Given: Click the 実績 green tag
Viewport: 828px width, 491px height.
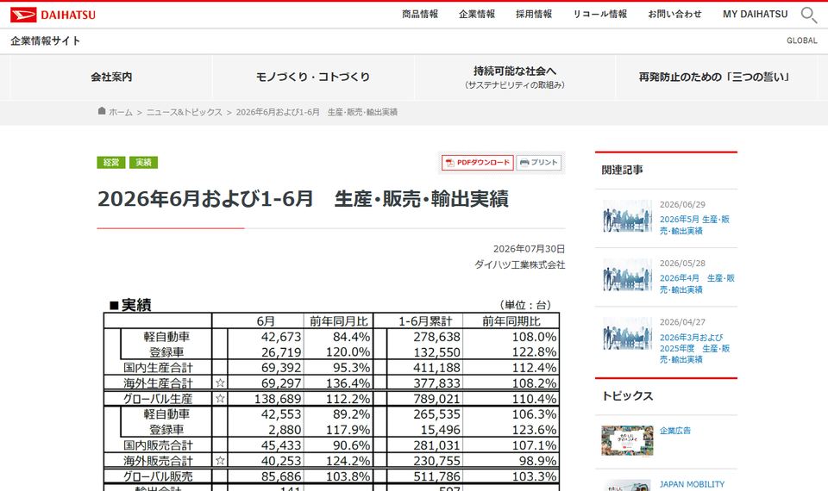Looking at the screenshot, I should tap(144, 163).
